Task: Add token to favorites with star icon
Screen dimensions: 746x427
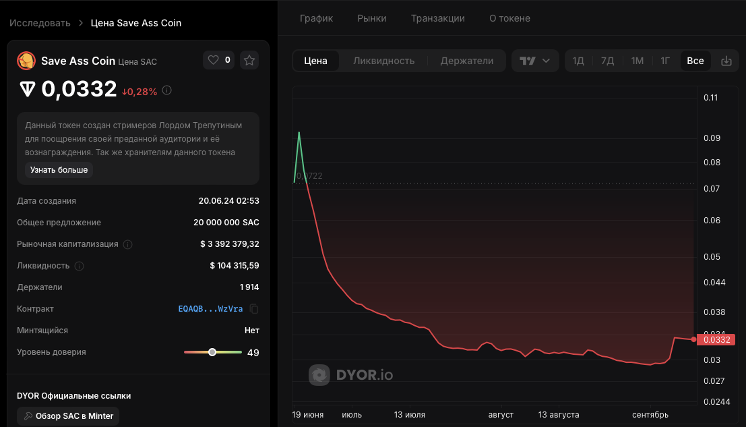Action: click(249, 60)
